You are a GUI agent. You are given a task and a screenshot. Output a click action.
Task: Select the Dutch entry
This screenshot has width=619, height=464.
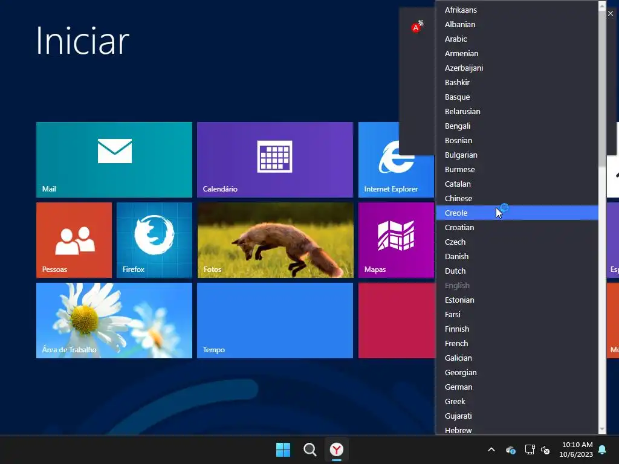pos(517,271)
